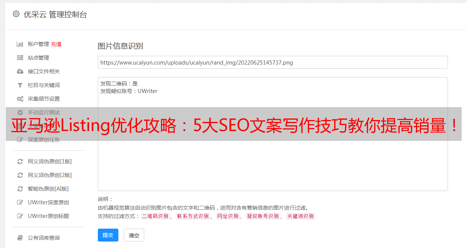
Task: Click the filter funnel icon for 栏目与关键词
Action: pos(20,85)
